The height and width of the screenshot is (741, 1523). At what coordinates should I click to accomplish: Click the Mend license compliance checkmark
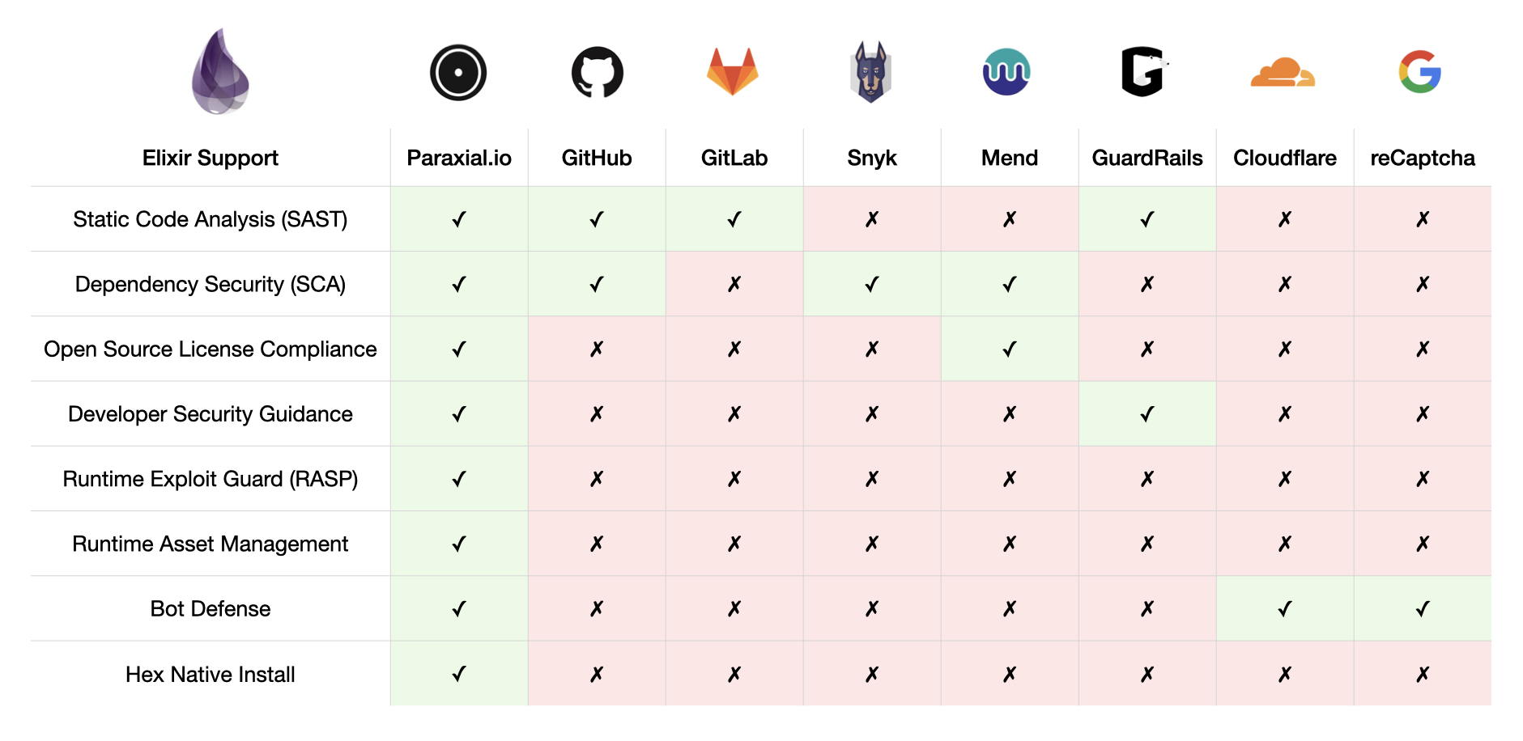[1010, 349]
